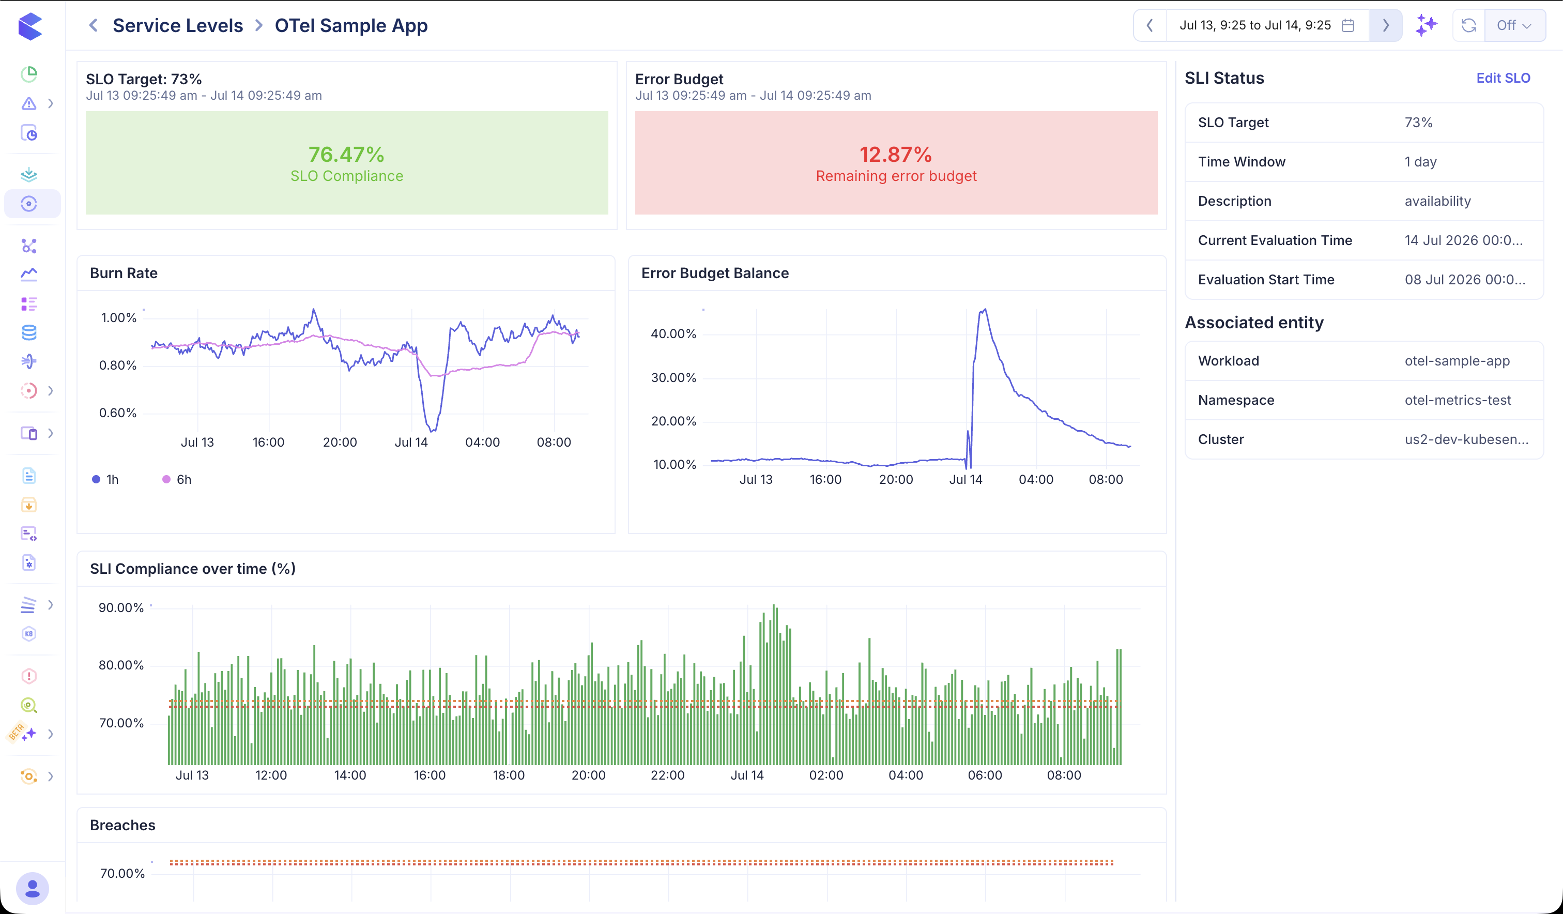The image size is (1563, 914).
Task: Click the Breaches panel title
Action: 122,825
